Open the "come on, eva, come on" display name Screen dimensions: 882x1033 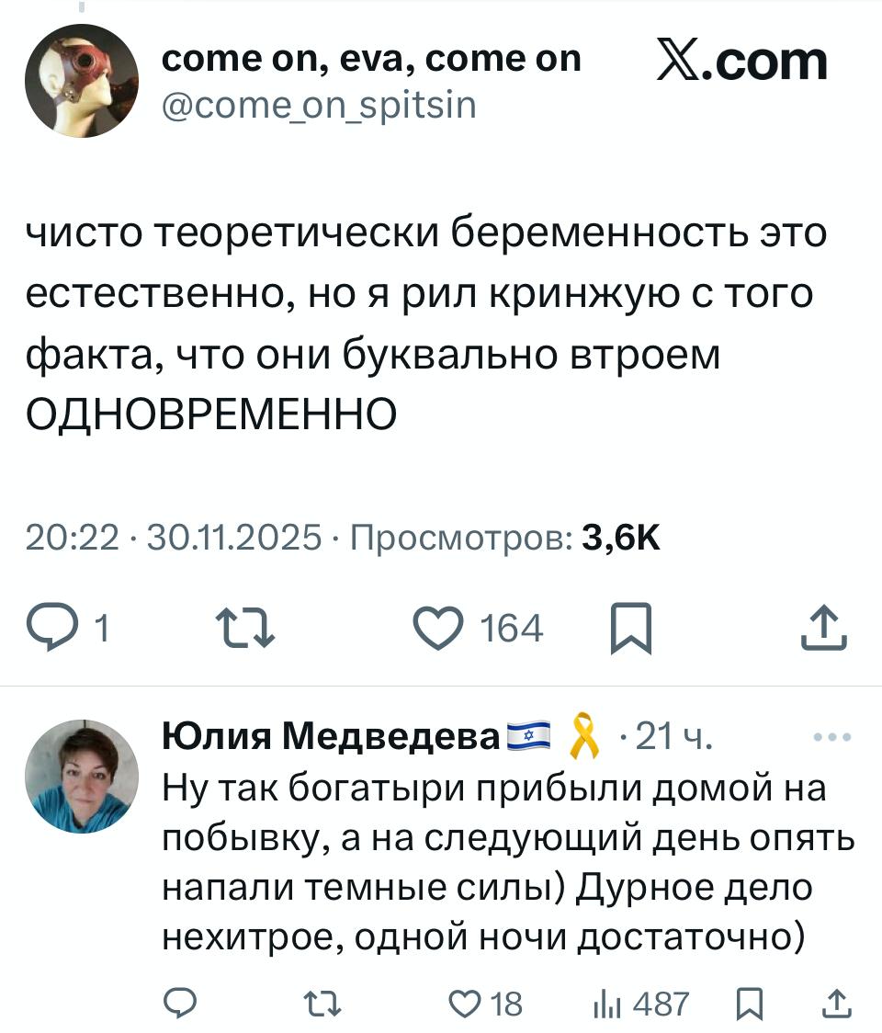tap(371, 59)
